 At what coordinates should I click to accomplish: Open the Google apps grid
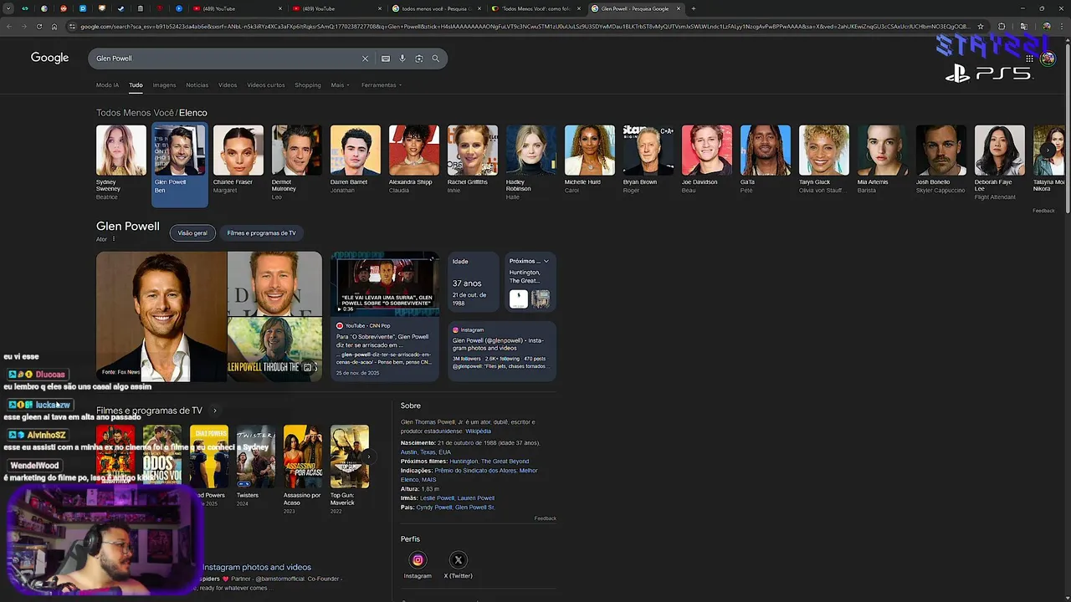[x=1030, y=59]
